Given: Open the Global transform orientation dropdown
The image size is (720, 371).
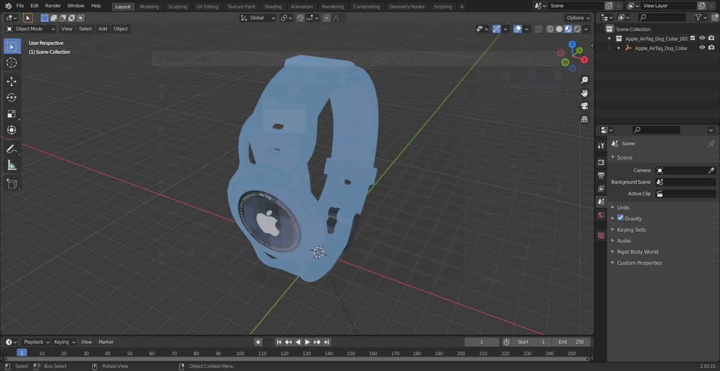Looking at the screenshot, I should tap(258, 18).
